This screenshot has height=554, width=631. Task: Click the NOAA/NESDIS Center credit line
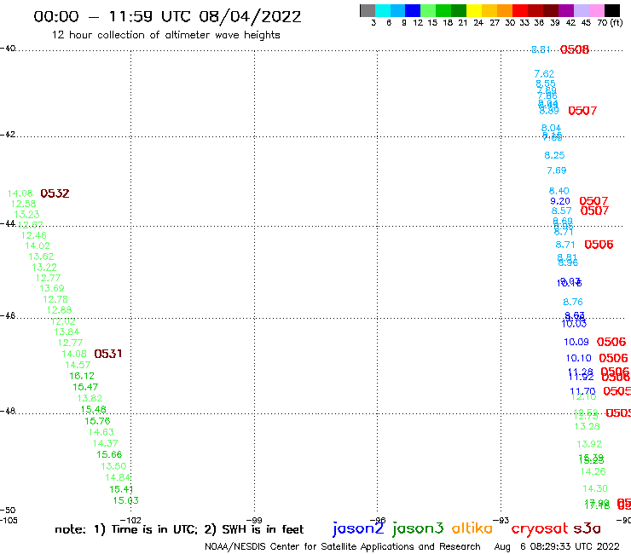(x=343, y=546)
